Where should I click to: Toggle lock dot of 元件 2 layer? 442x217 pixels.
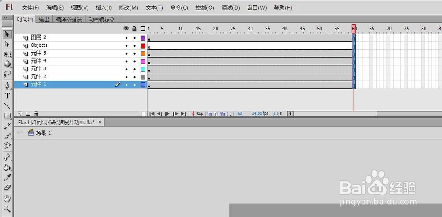(x=134, y=77)
